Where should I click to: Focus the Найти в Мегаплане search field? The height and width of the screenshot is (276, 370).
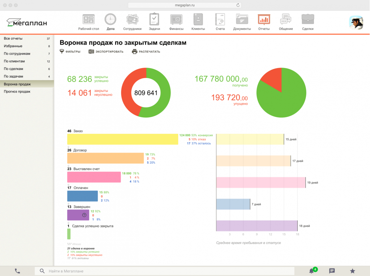coord(164,271)
